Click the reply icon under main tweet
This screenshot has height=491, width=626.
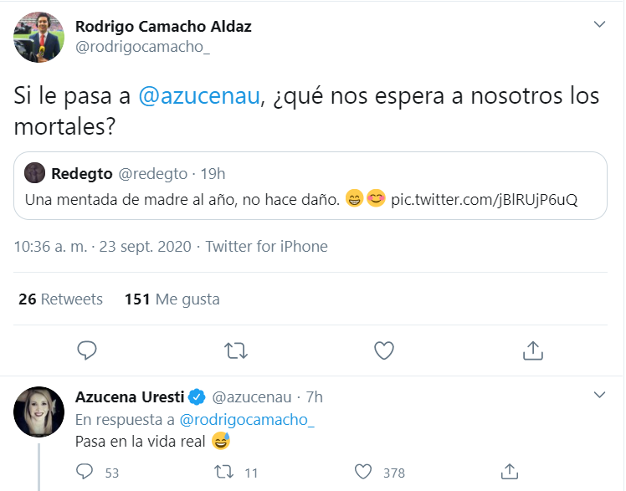pyautogui.click(x=87, y=350)
